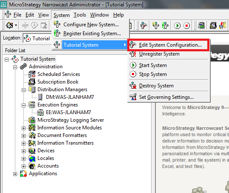This screenshot has width=229, height=193.
Task: Expand Information Transmitters node
Action: (x=23, y=143)
